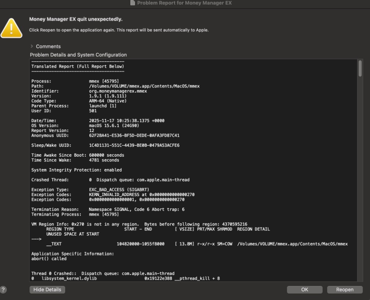The height and width of the screenshot is (300, 370).
Task: Click the vertical scrollbar thumb in the report
Action: point(360,68)
